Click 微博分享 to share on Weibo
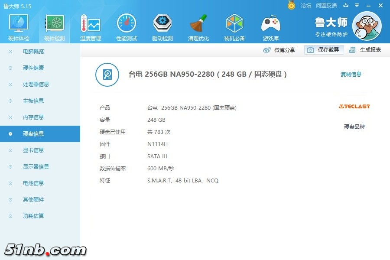Viewport: 390px width, 260px height. [279, 50]
